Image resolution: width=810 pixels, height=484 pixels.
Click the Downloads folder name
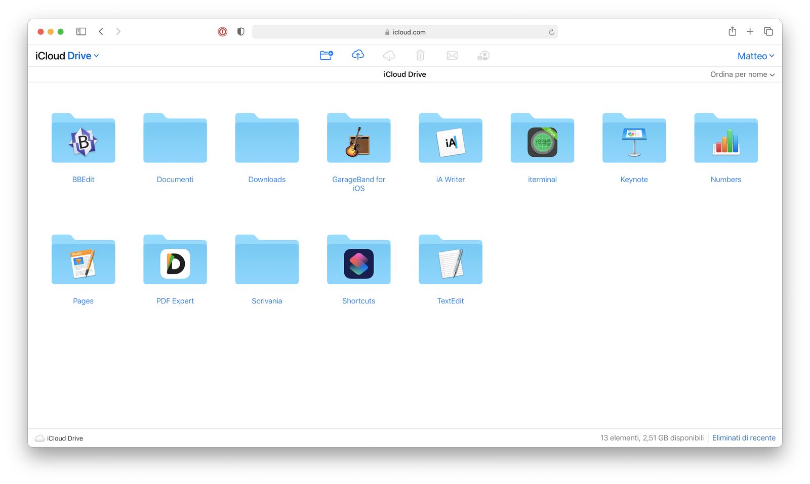[x=267, y=180]
